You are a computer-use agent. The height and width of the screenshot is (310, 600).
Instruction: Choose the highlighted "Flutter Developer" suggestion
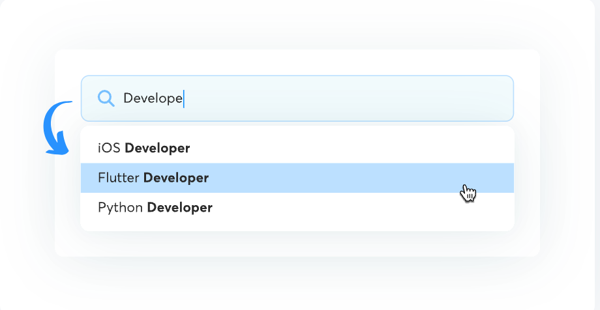(x=297, y=178)
